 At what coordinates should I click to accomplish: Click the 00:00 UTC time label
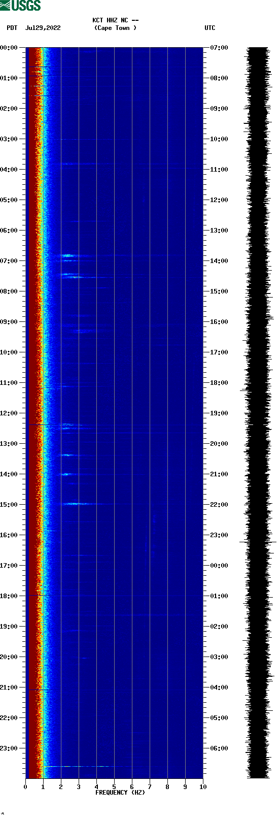[219, 566]
